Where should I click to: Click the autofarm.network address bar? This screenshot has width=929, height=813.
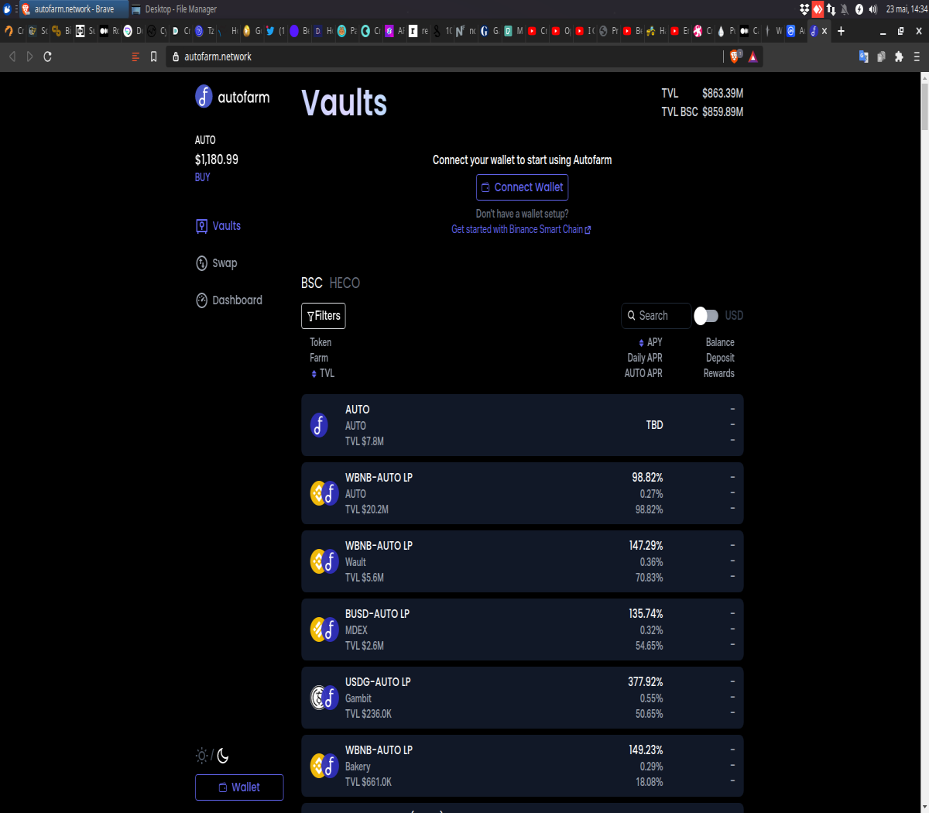tap(445, 57)
